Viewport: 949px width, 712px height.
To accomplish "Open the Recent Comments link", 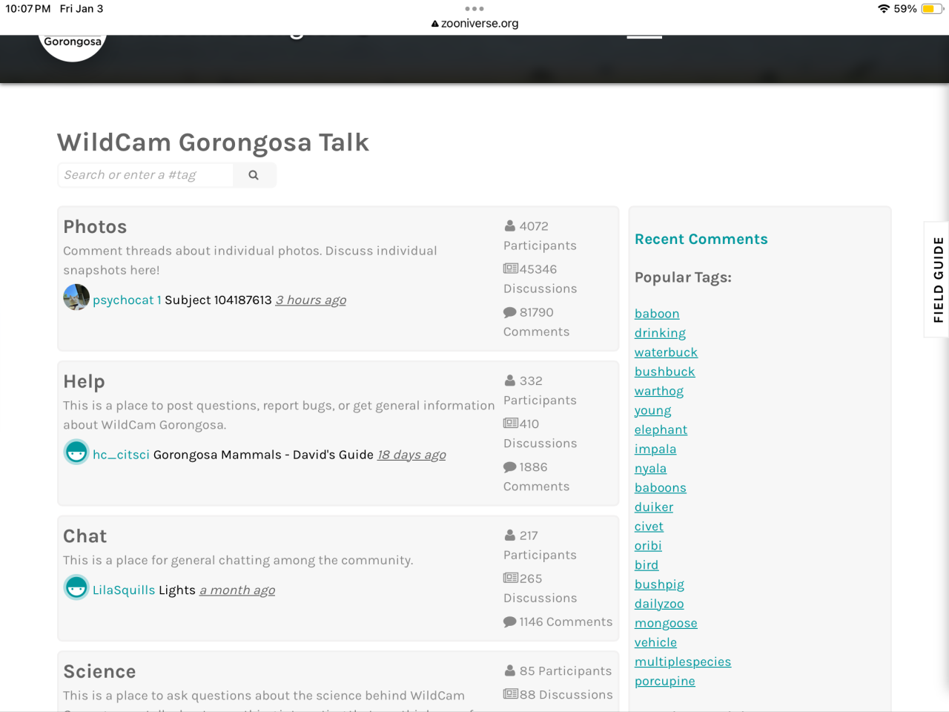I will [701, 240].
